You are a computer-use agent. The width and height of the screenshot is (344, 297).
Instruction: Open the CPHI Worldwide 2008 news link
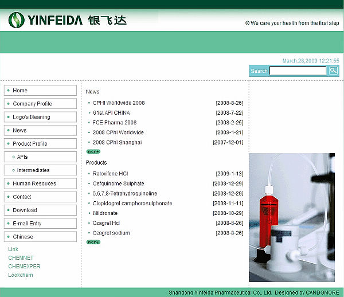[119, 103]
